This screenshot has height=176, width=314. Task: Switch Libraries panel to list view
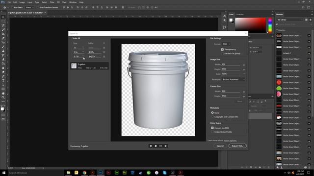click(311, 20)
